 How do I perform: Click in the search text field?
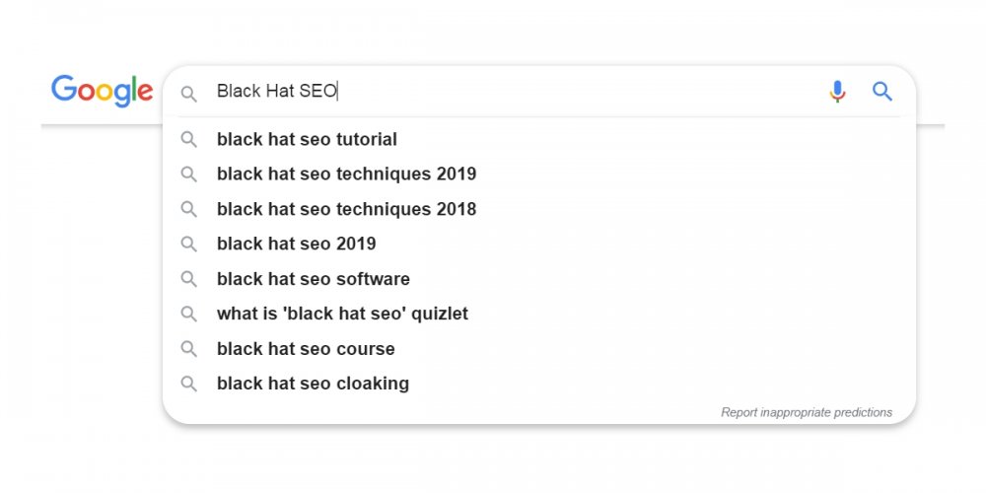516,92
